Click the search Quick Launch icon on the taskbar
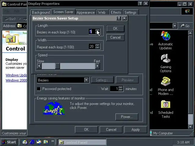This screenshot has width=195, height=146. coord(46,142)
